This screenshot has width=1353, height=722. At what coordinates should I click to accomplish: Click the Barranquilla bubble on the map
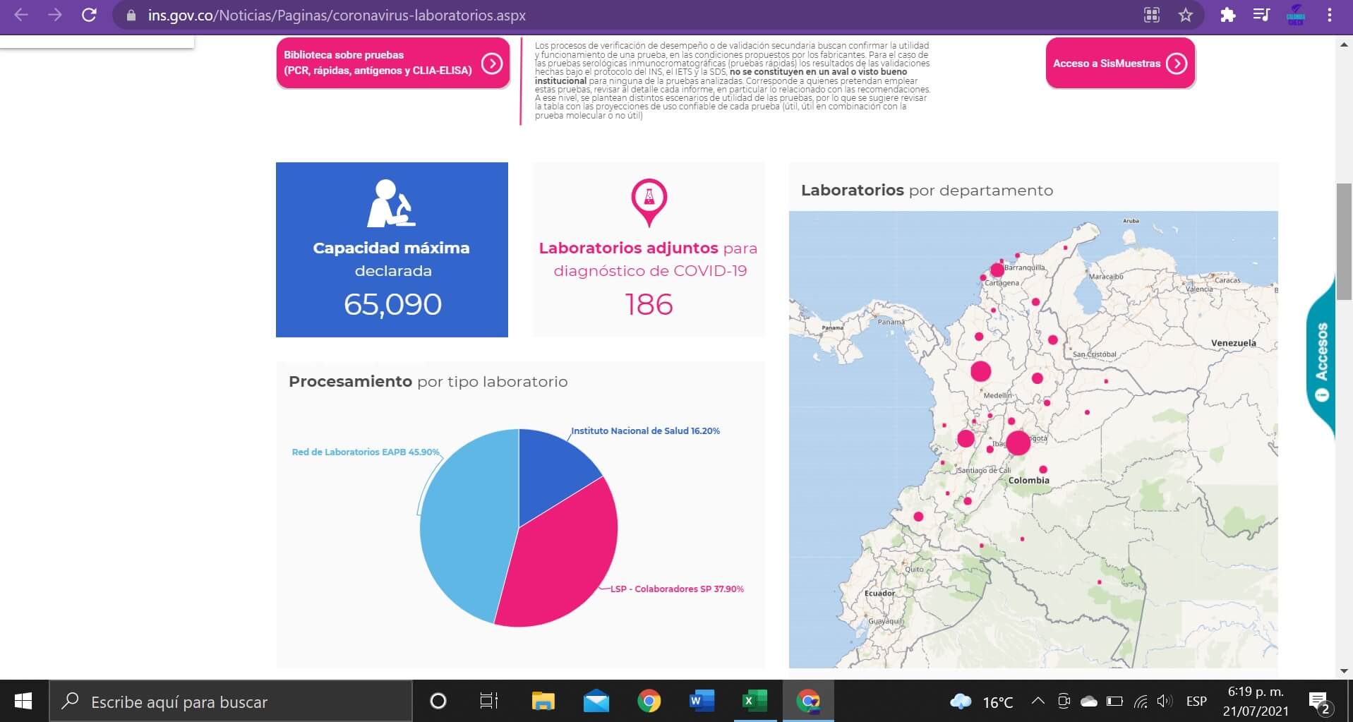997,270
